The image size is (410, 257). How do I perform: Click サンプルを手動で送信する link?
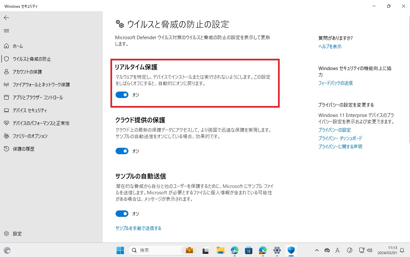138,228
